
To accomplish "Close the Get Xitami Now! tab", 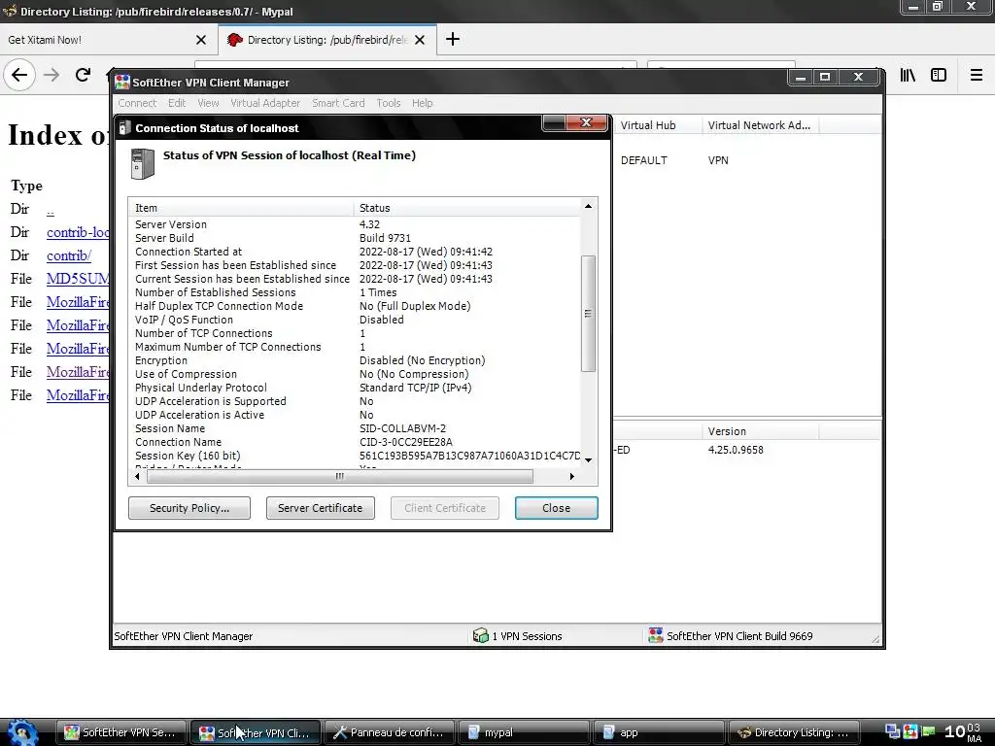I will click(x=201, y=40).
